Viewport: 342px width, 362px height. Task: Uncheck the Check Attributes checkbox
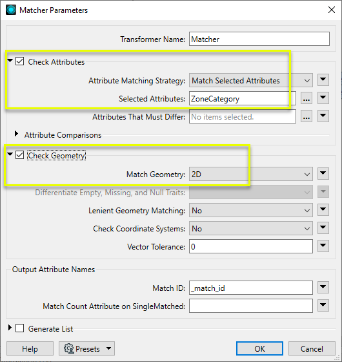(19, 61)
